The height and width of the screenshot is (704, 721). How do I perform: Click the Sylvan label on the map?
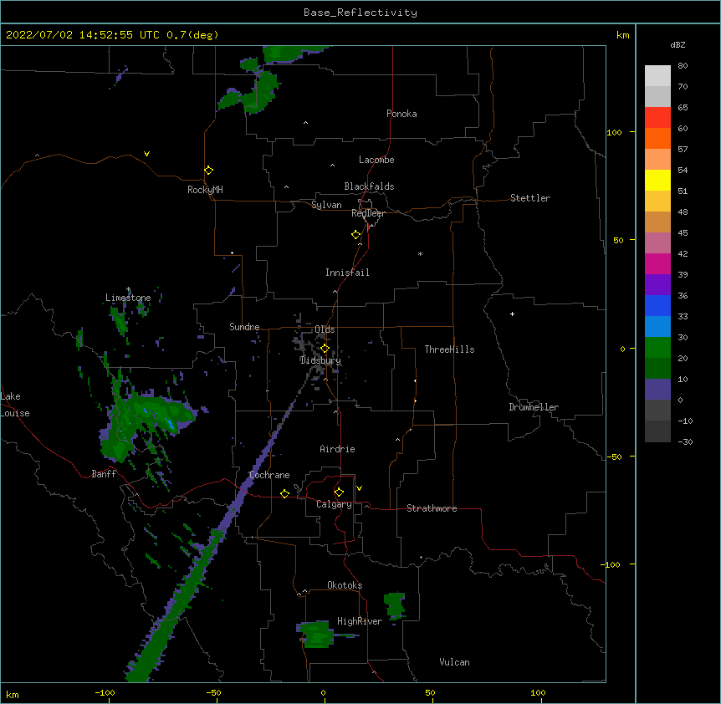(326, 205)
